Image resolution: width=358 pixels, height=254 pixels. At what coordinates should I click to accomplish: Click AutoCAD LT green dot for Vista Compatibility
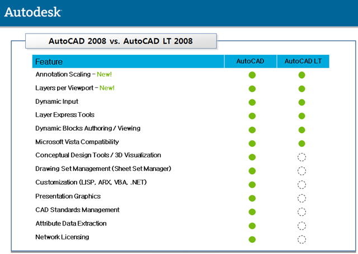pos(302,143)
